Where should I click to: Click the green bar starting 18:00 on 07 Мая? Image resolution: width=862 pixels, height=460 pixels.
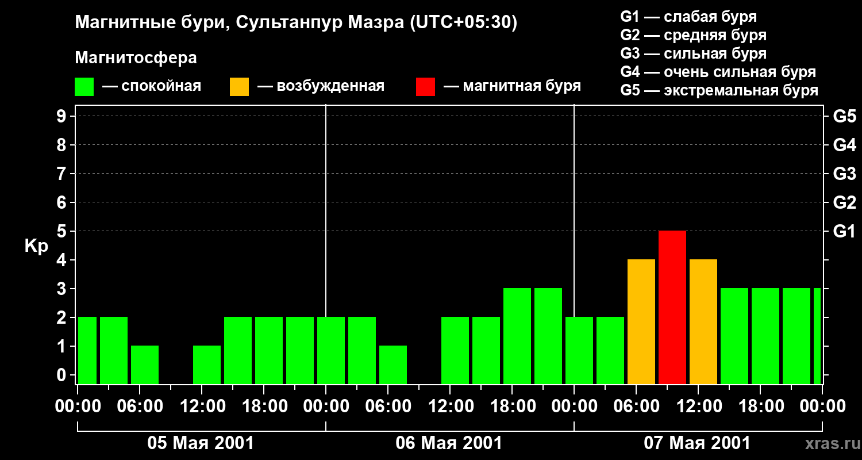(x=765, y=336)
